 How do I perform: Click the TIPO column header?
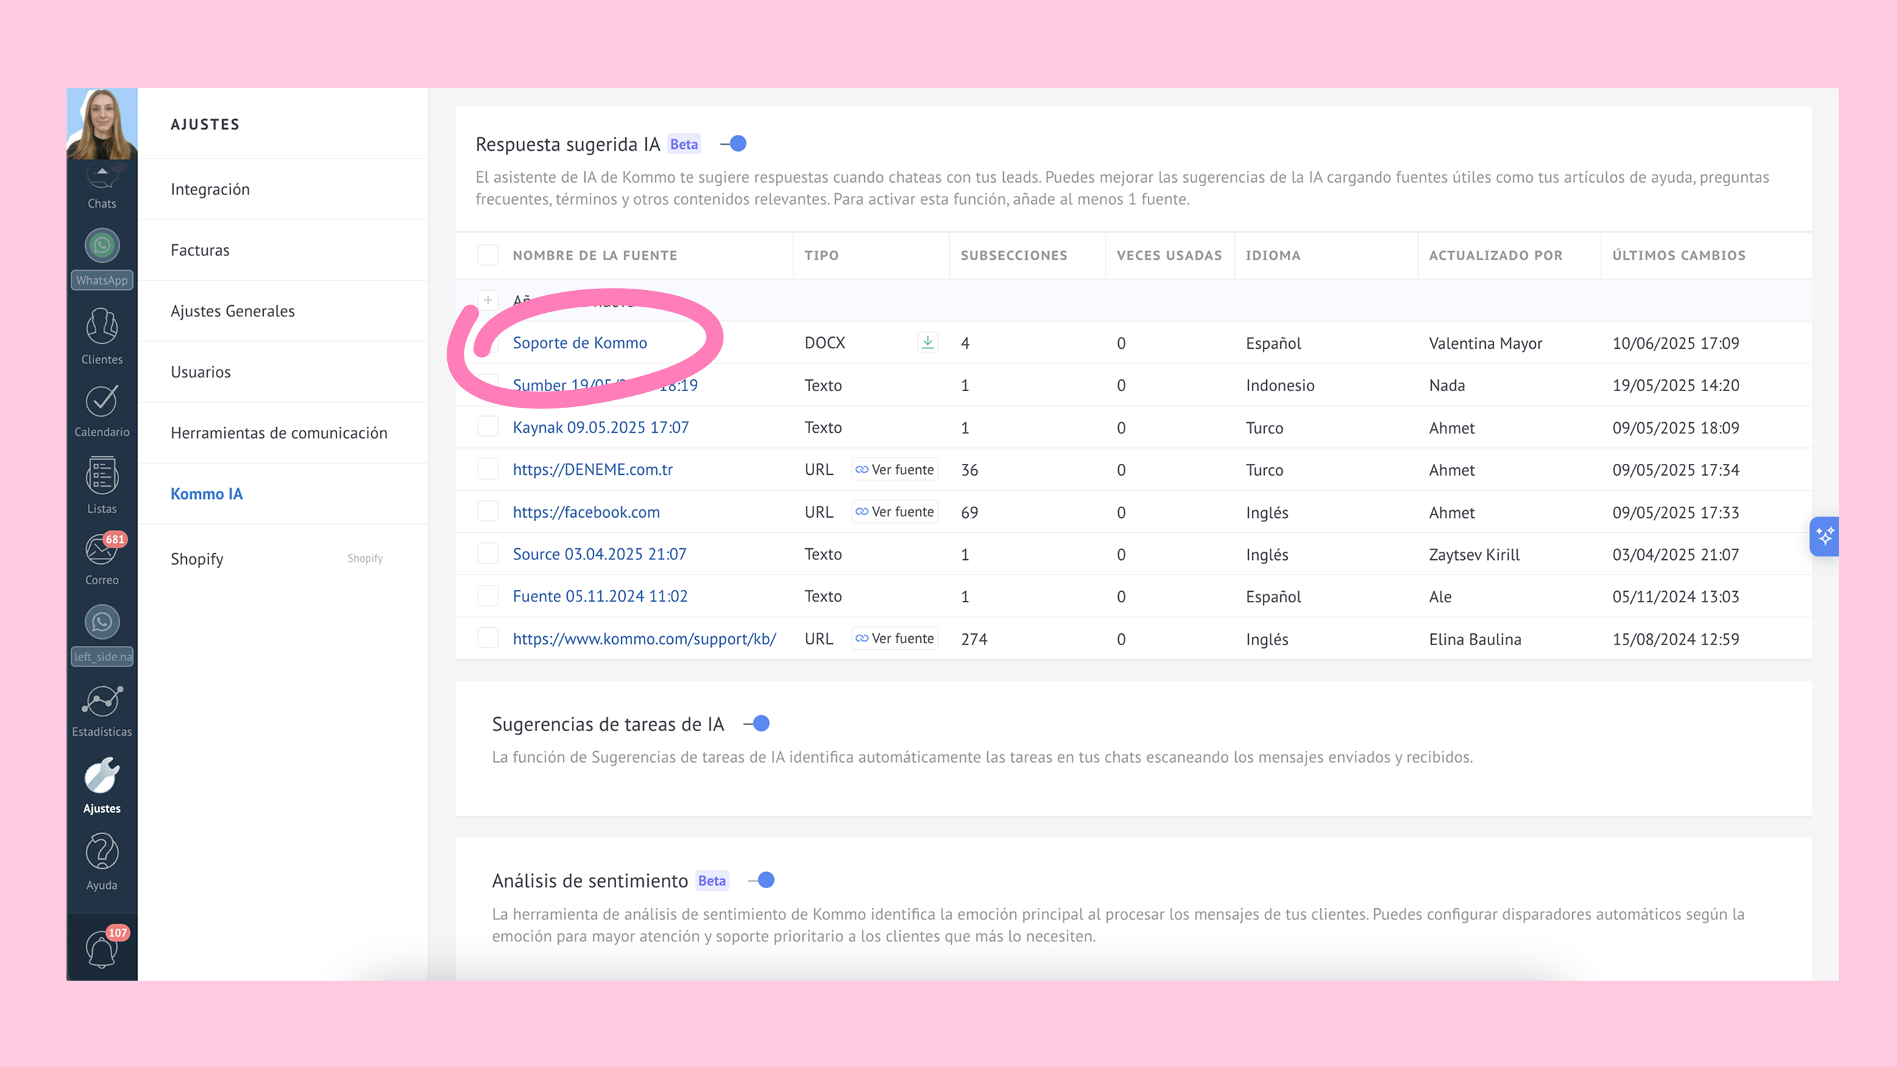821,255
